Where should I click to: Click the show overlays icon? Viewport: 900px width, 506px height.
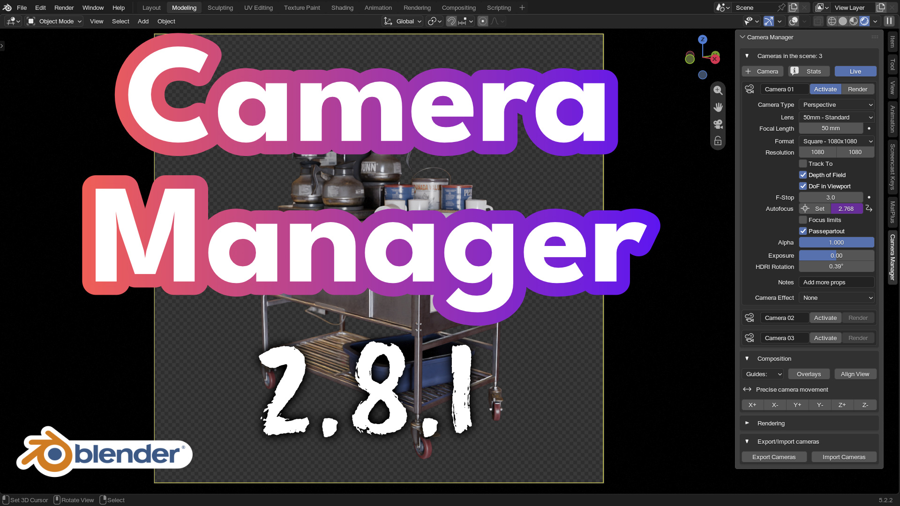794,21
